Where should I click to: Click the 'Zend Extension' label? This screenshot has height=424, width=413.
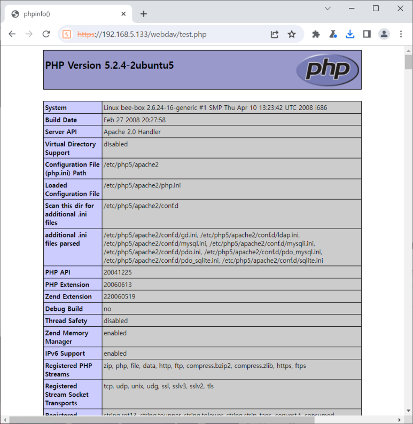pos(68,296)
